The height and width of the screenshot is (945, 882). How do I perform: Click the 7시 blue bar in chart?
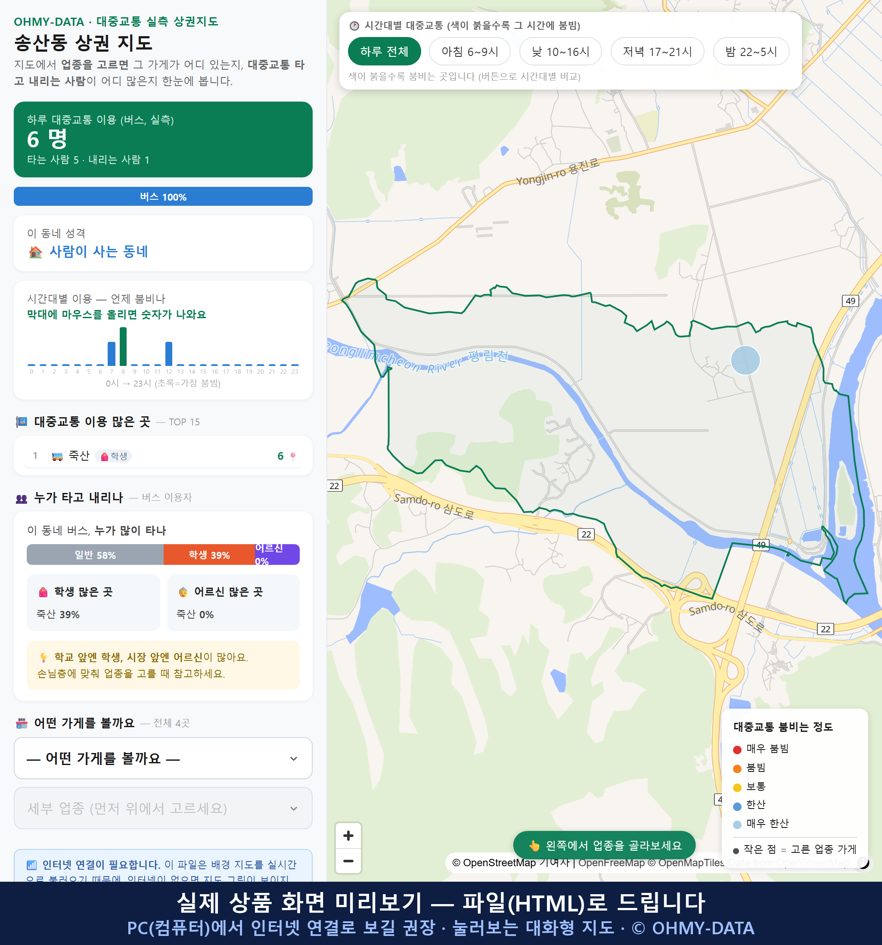[x=112, y=353]
